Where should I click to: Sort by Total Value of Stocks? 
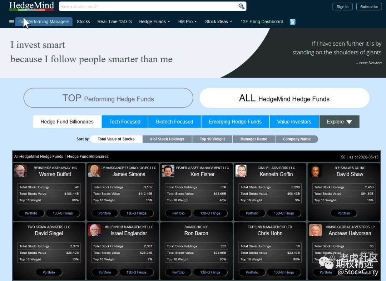pos(116,139)
